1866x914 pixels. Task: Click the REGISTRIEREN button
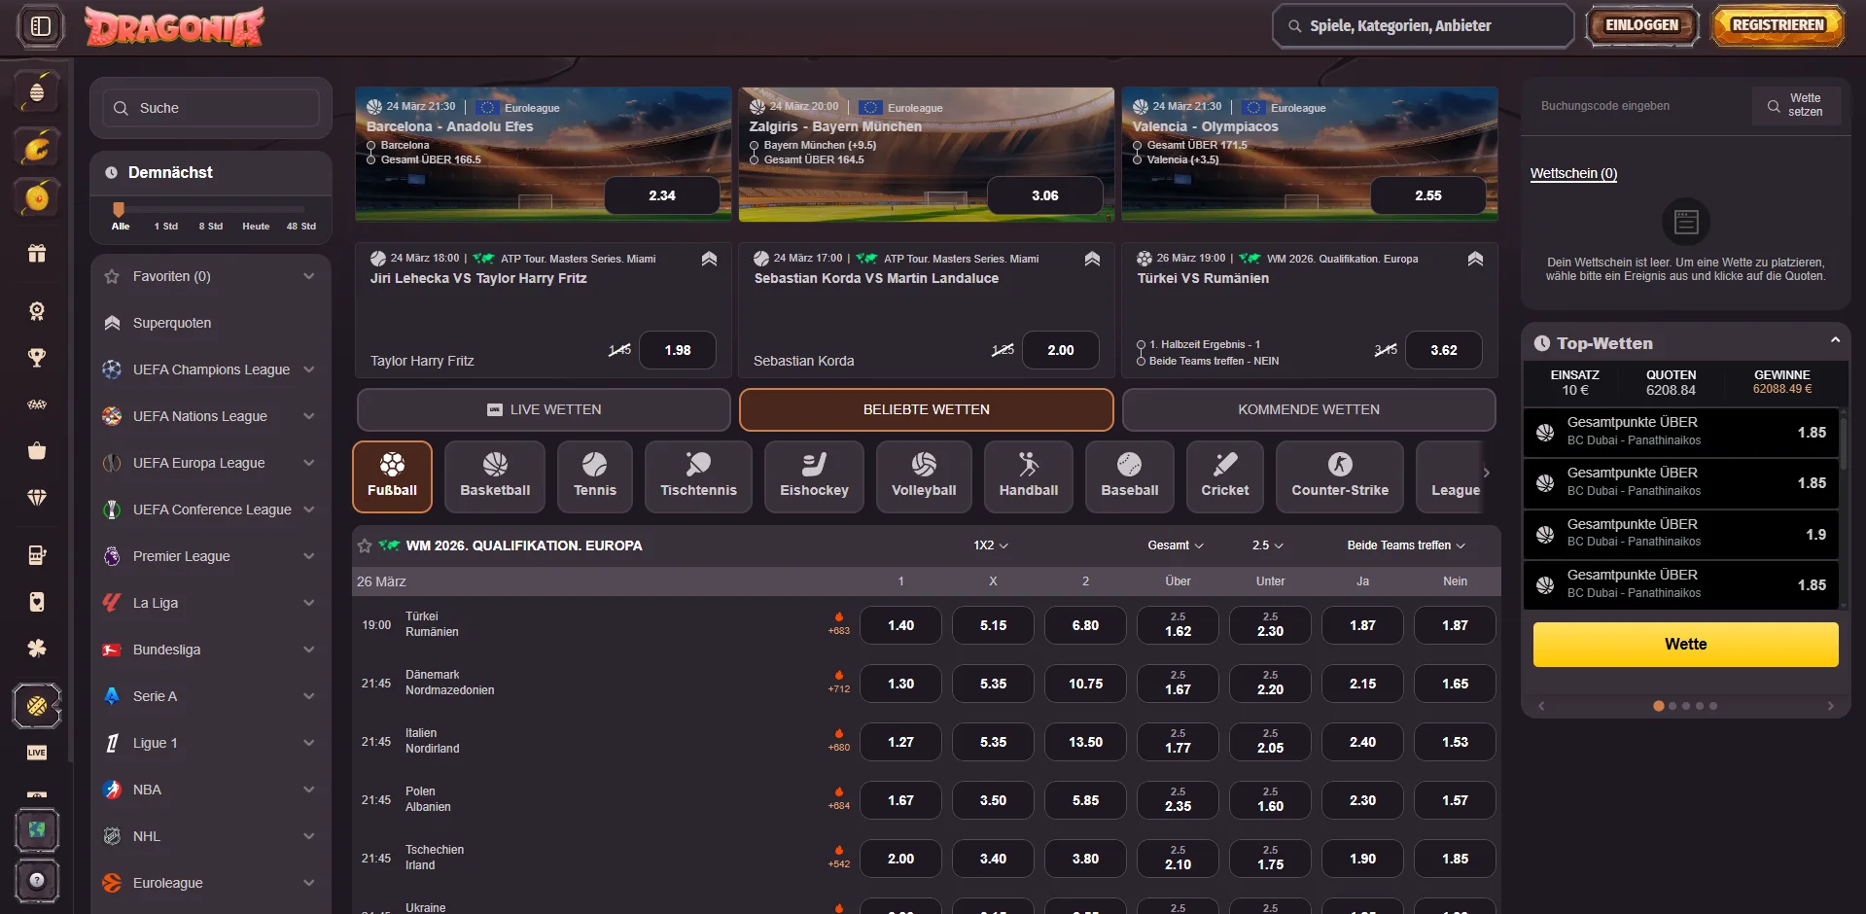pos(1777,25)
